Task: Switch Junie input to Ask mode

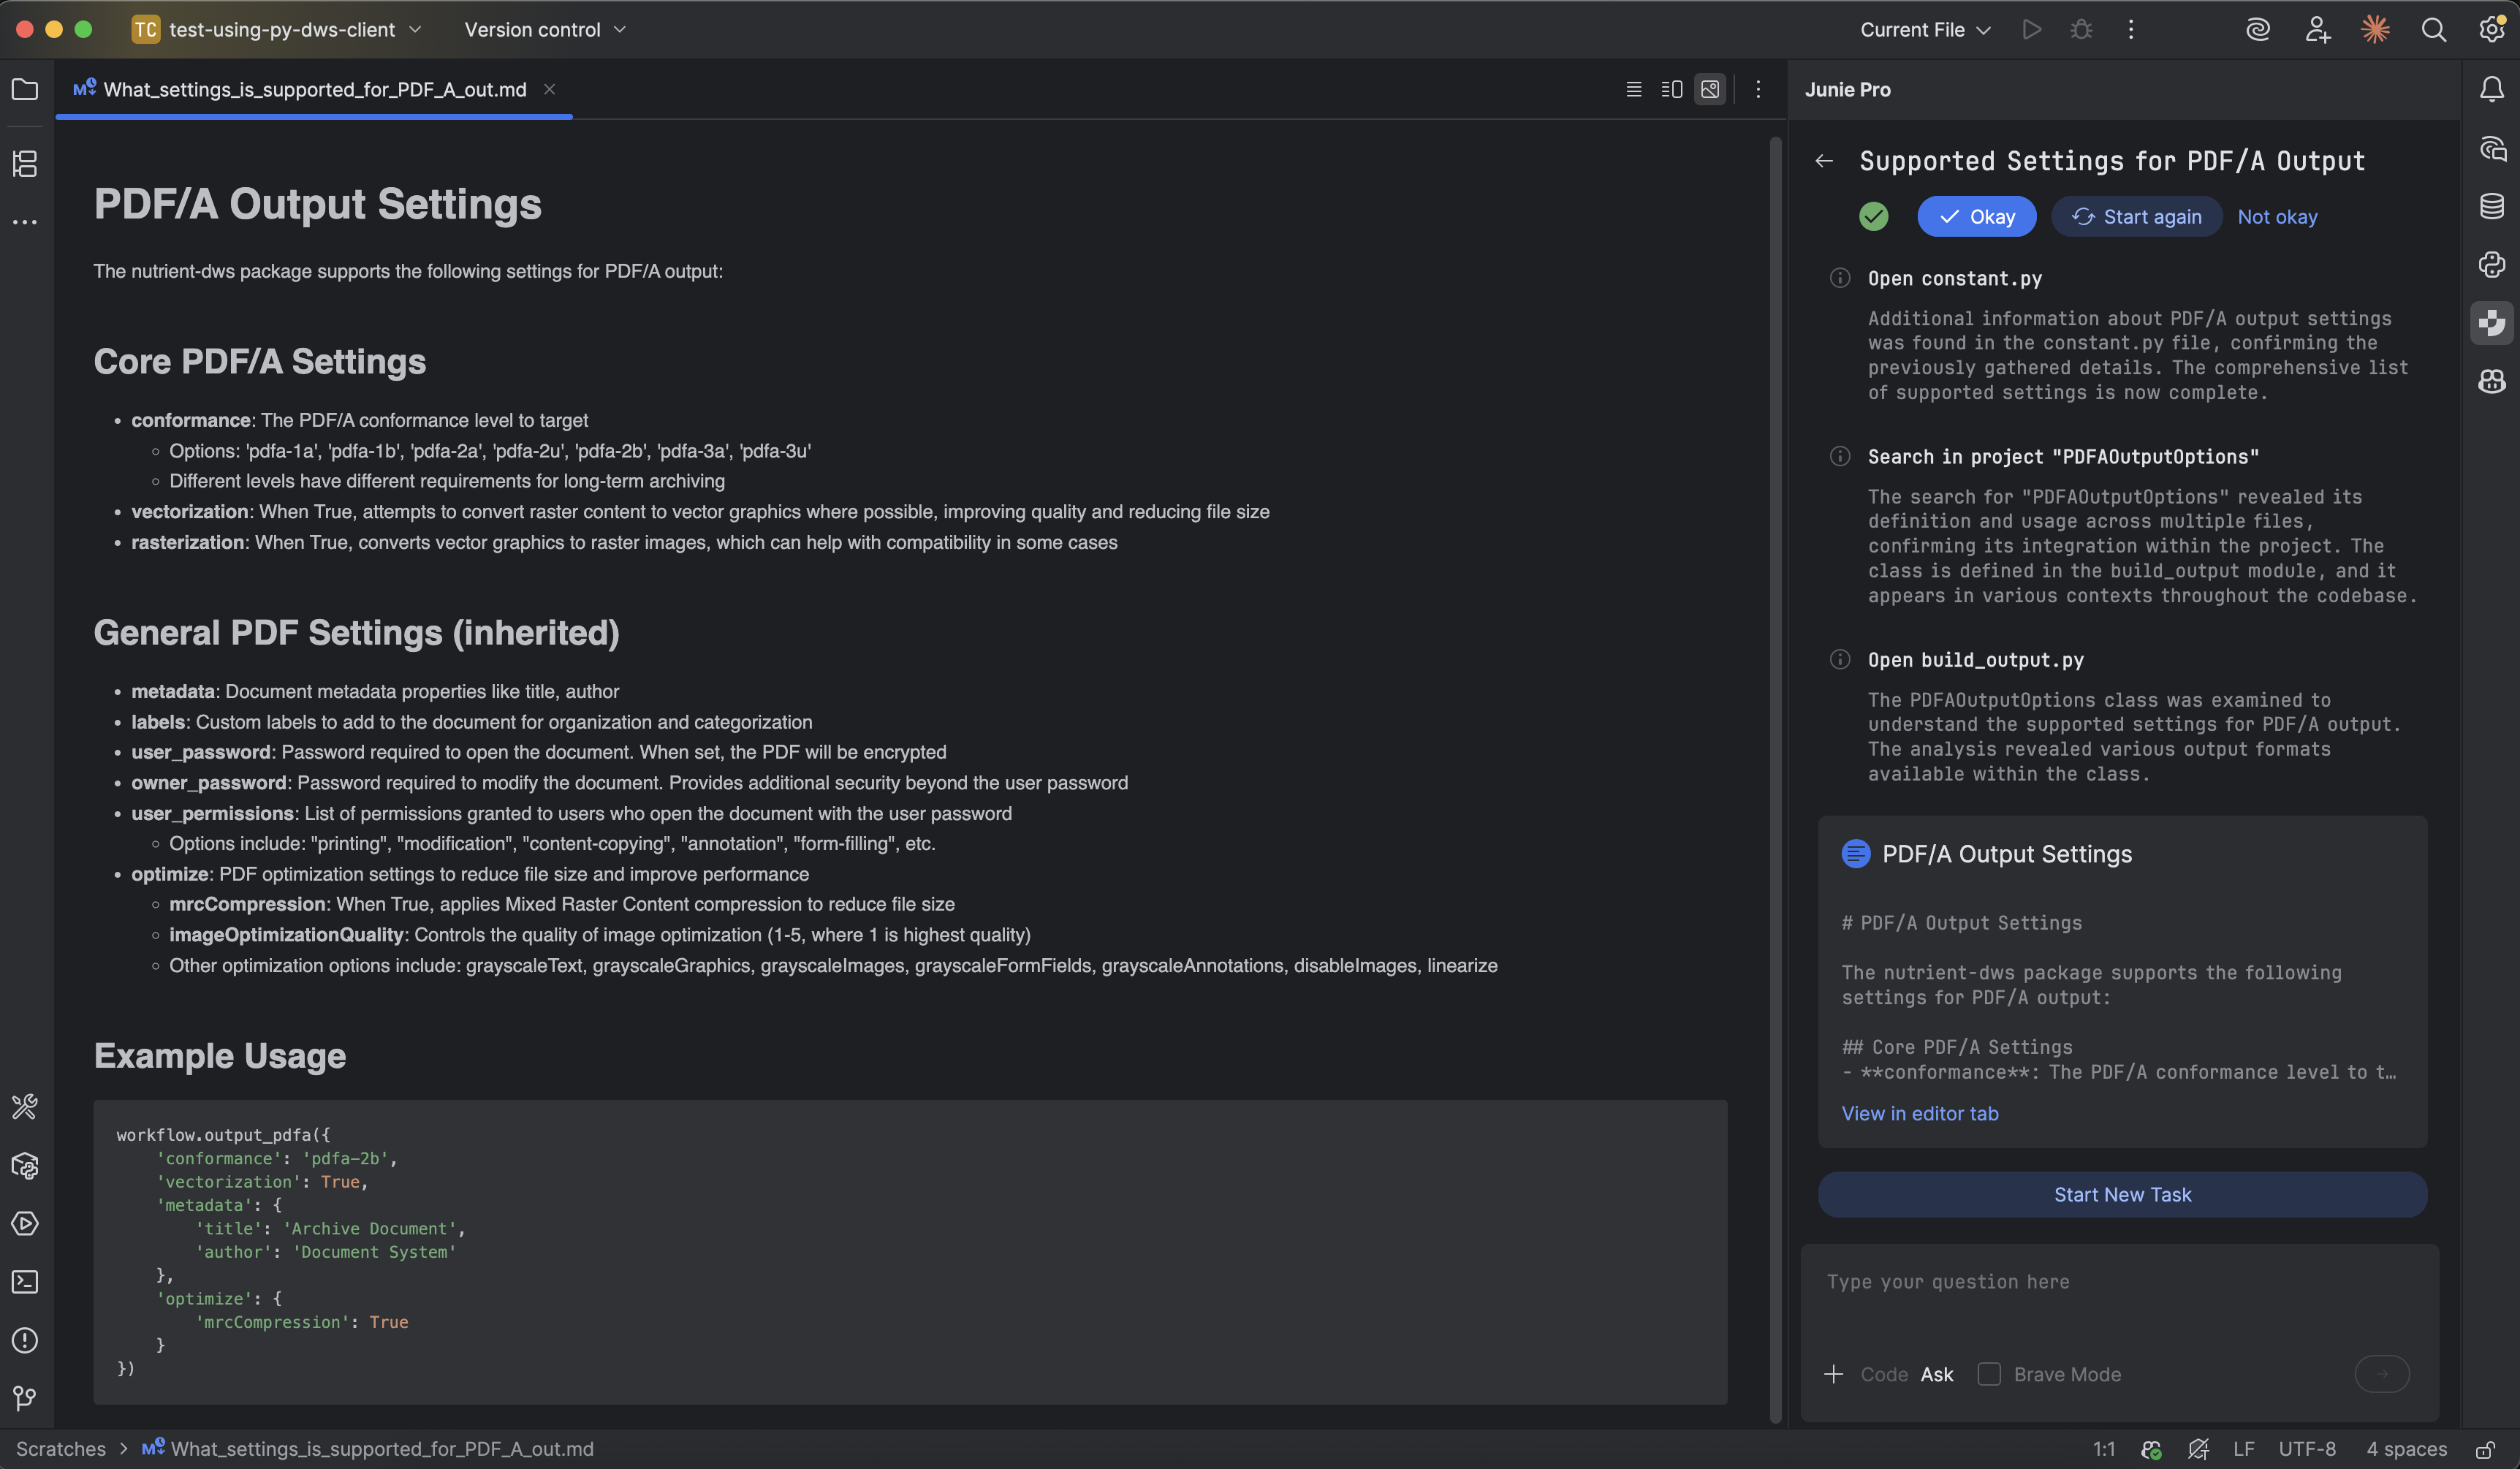Action: click(1937, 1374)
